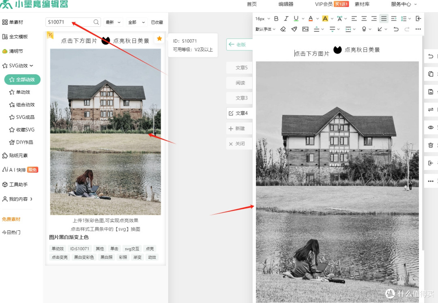438x303 pixels.
Task: Apply the red font color
Action: (x=311, y=19)
